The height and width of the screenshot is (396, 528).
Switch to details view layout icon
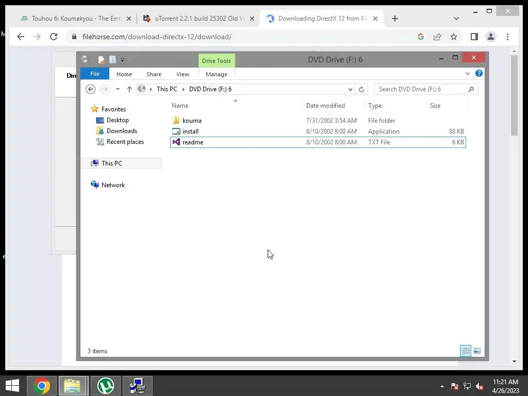click(466, 351)
